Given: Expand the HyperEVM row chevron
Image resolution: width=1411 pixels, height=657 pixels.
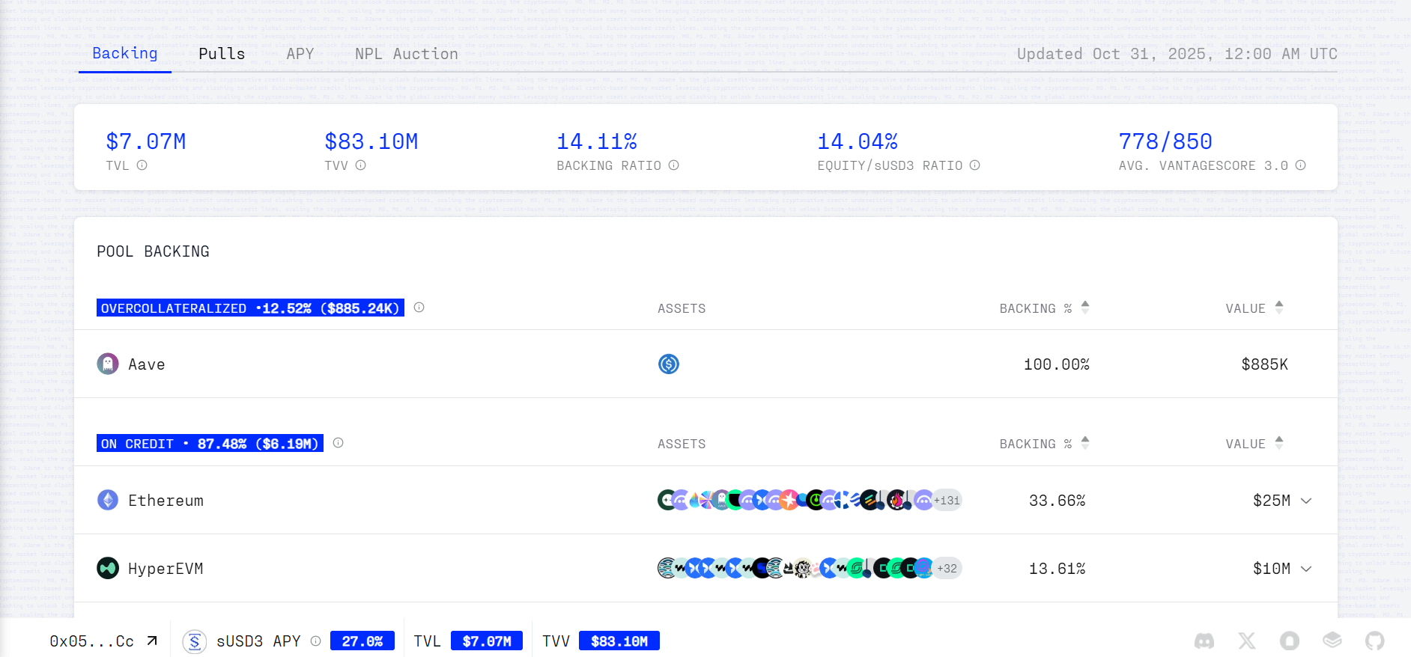Looking at the screenshot, I should point(1306,569).
